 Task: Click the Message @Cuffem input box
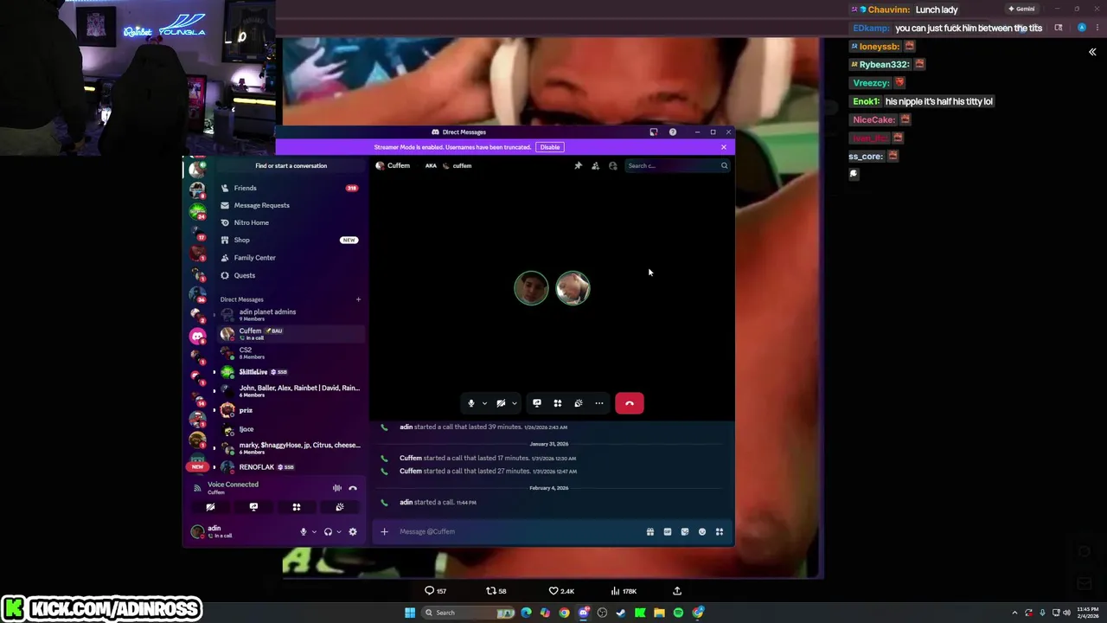click(x=519, y=531)
